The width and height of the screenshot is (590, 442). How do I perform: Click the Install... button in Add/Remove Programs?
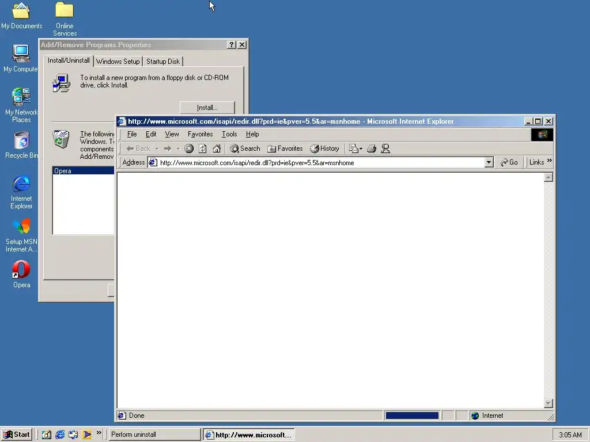[x=207, y=108]
